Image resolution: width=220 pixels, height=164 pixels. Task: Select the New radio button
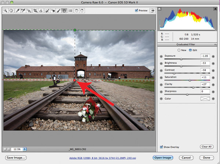[179, 50]
